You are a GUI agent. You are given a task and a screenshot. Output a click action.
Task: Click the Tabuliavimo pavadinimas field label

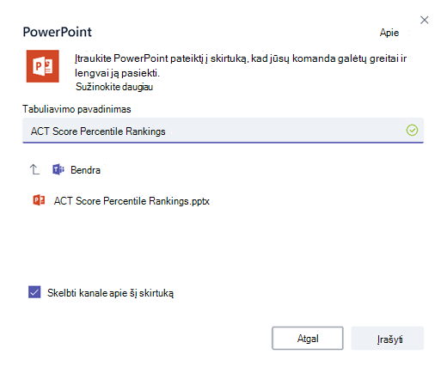77,109
